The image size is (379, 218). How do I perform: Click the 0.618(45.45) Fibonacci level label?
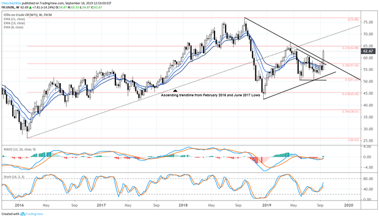pos(351,94)
